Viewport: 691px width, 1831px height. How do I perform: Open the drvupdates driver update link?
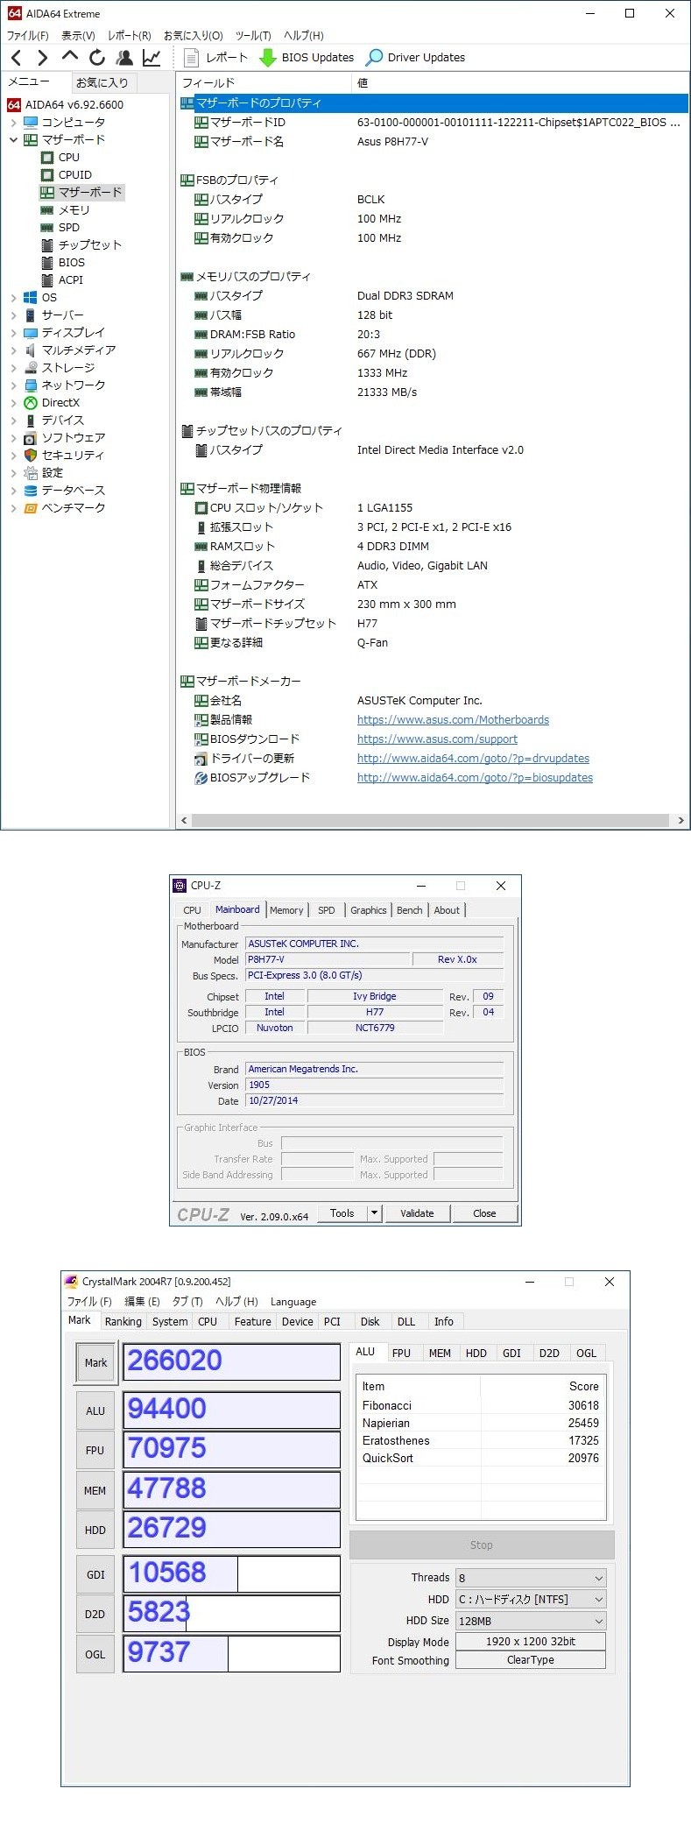point(473,759)
